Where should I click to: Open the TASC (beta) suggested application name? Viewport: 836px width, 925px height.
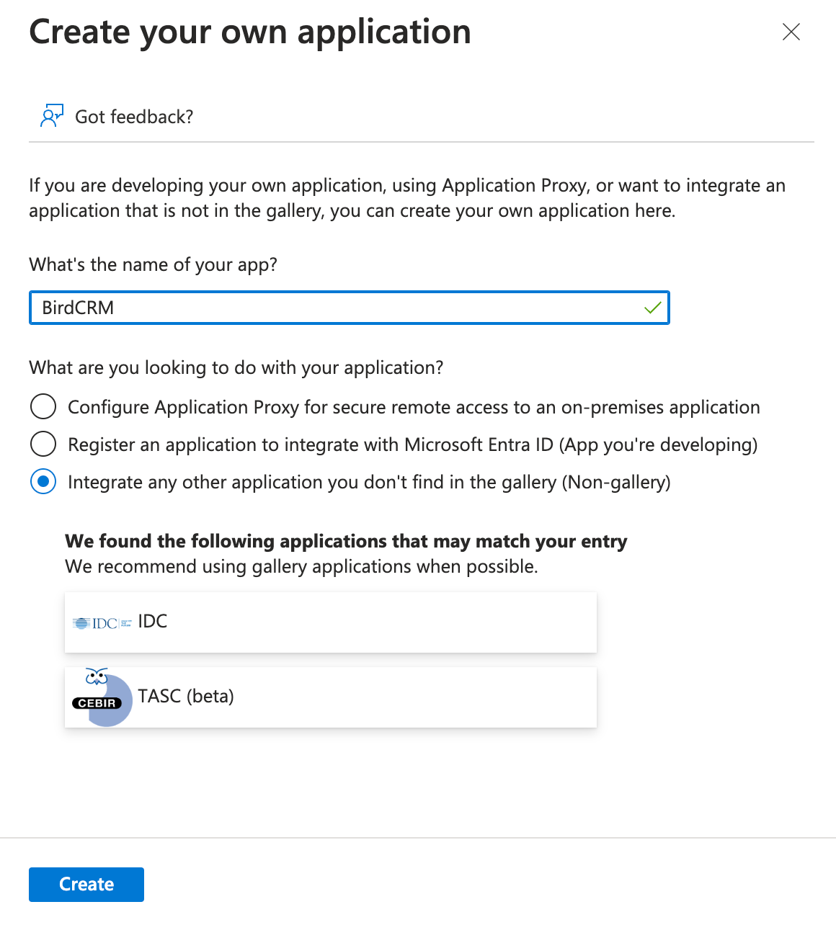tap(186, 697)
